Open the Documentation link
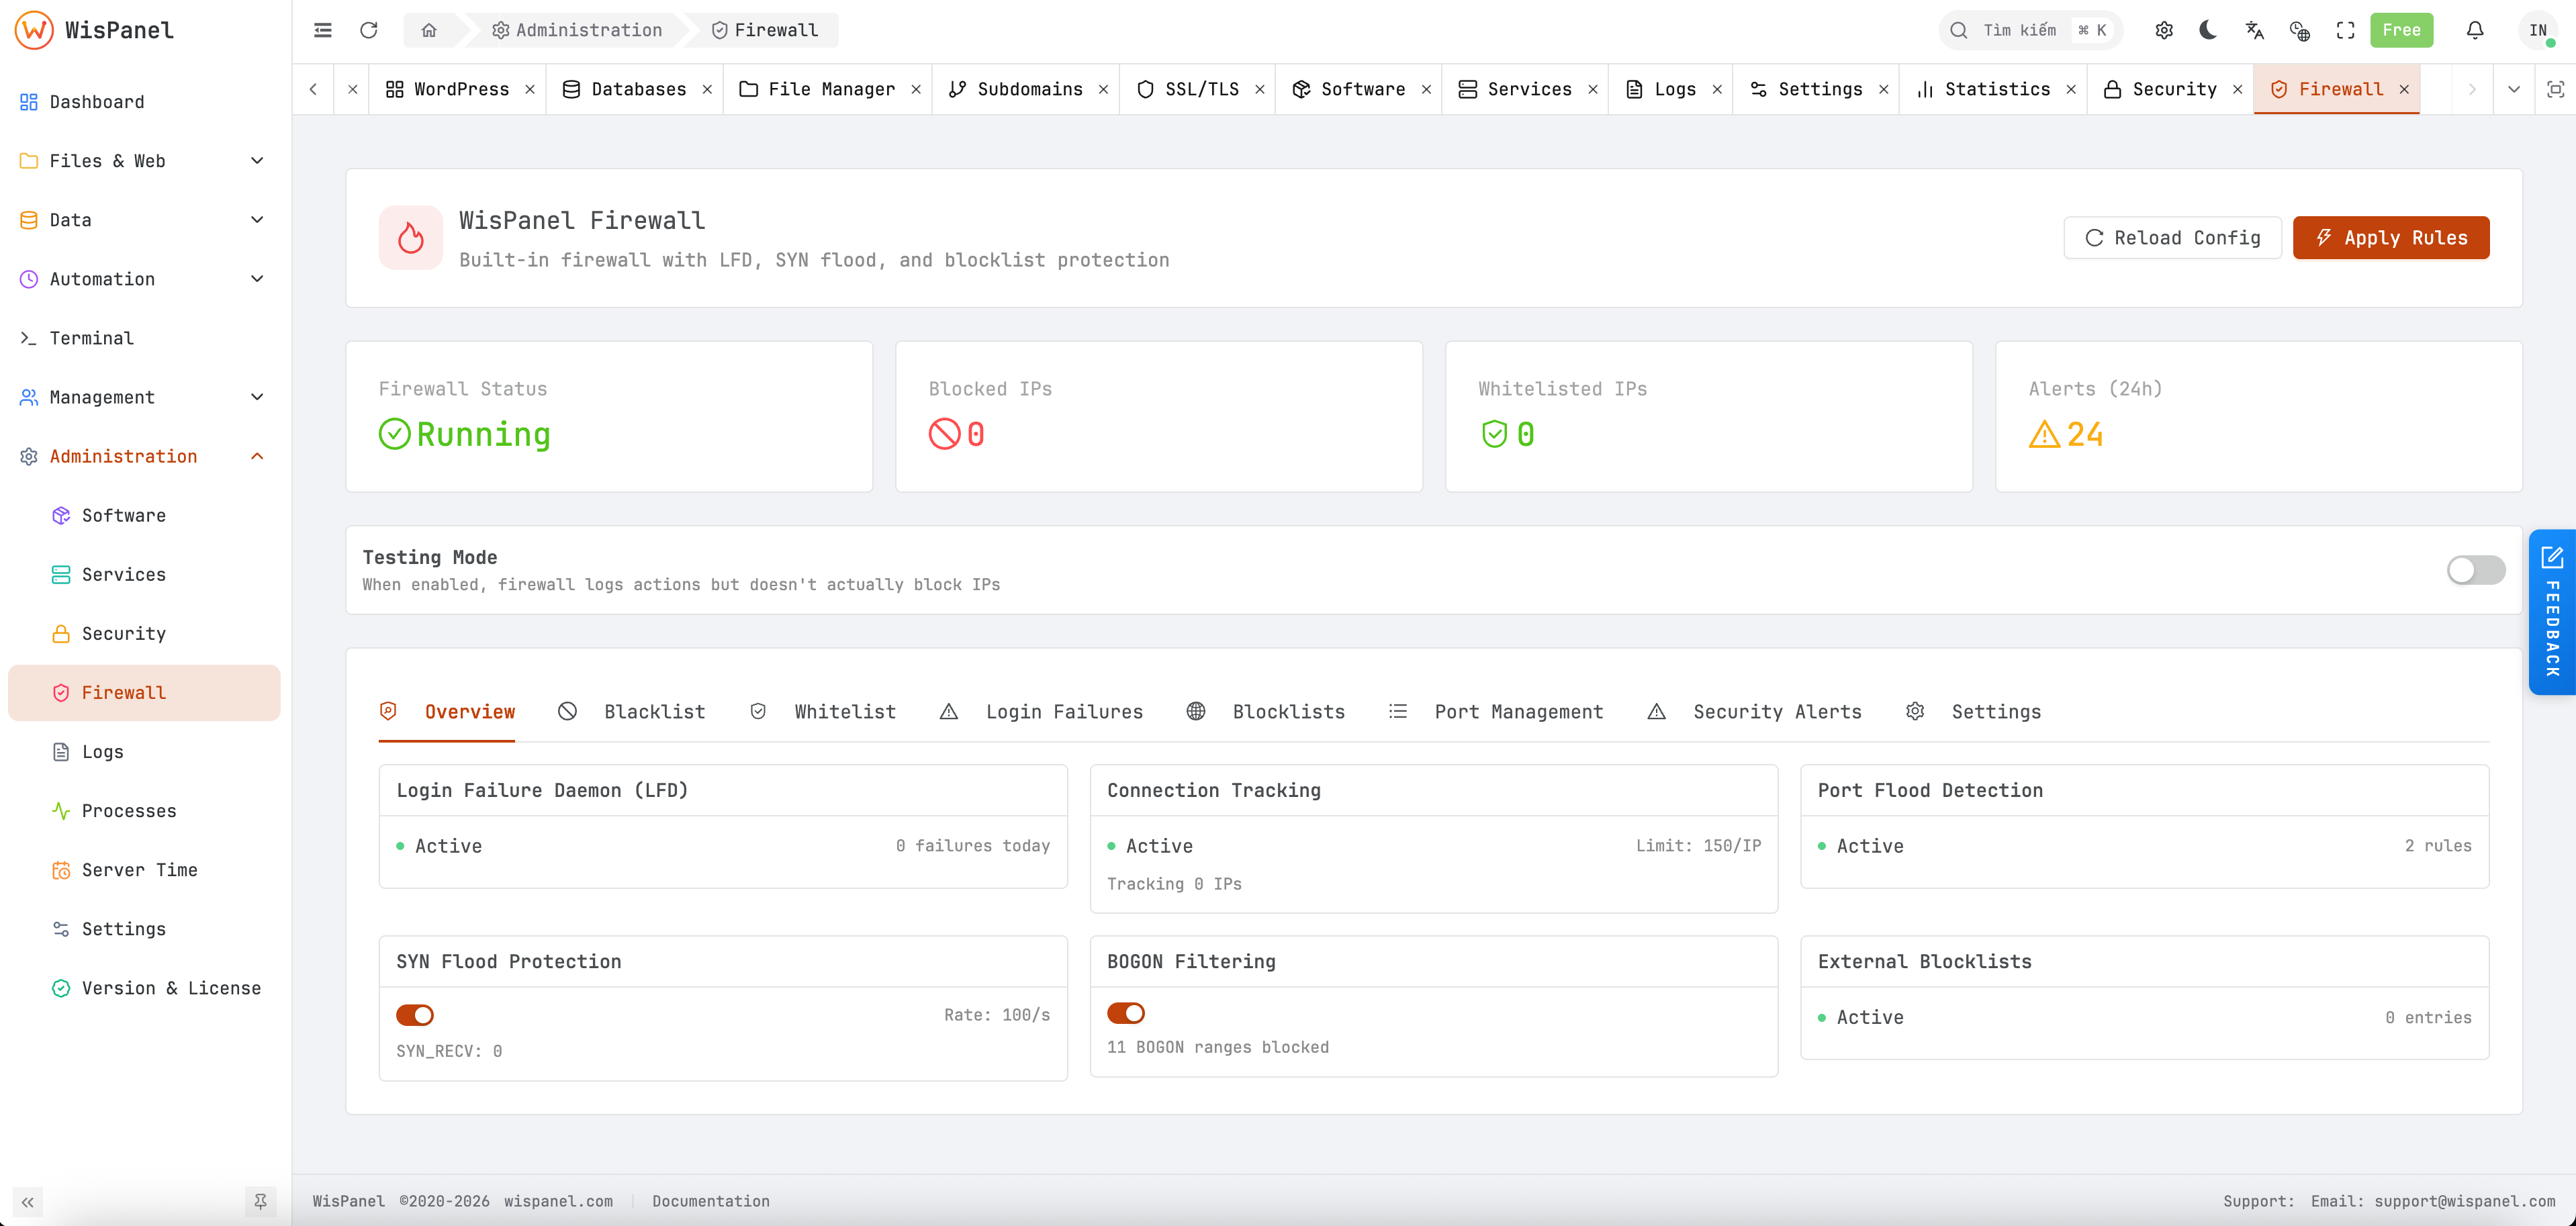The height and width of the screenshot is (1226, 2576). pyautogui.click(x=711, y=1201)
